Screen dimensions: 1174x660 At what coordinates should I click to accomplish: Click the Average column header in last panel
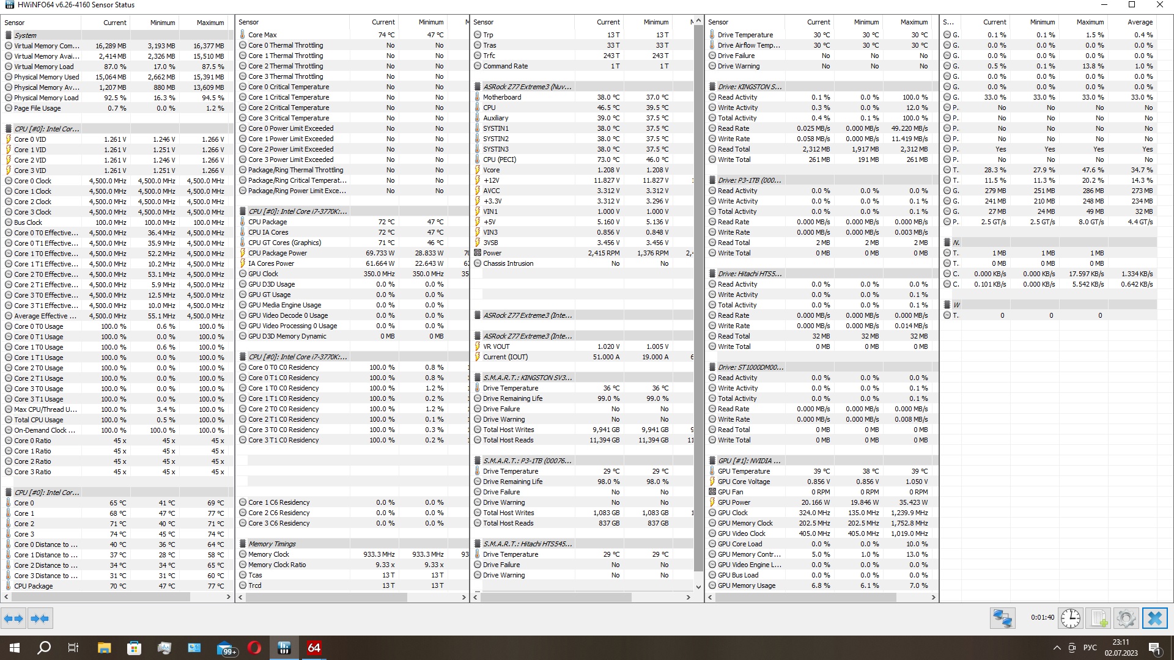[1140, 22]
